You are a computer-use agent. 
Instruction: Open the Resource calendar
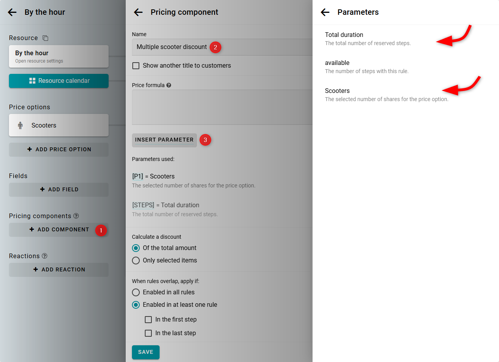tap(59, 81)
